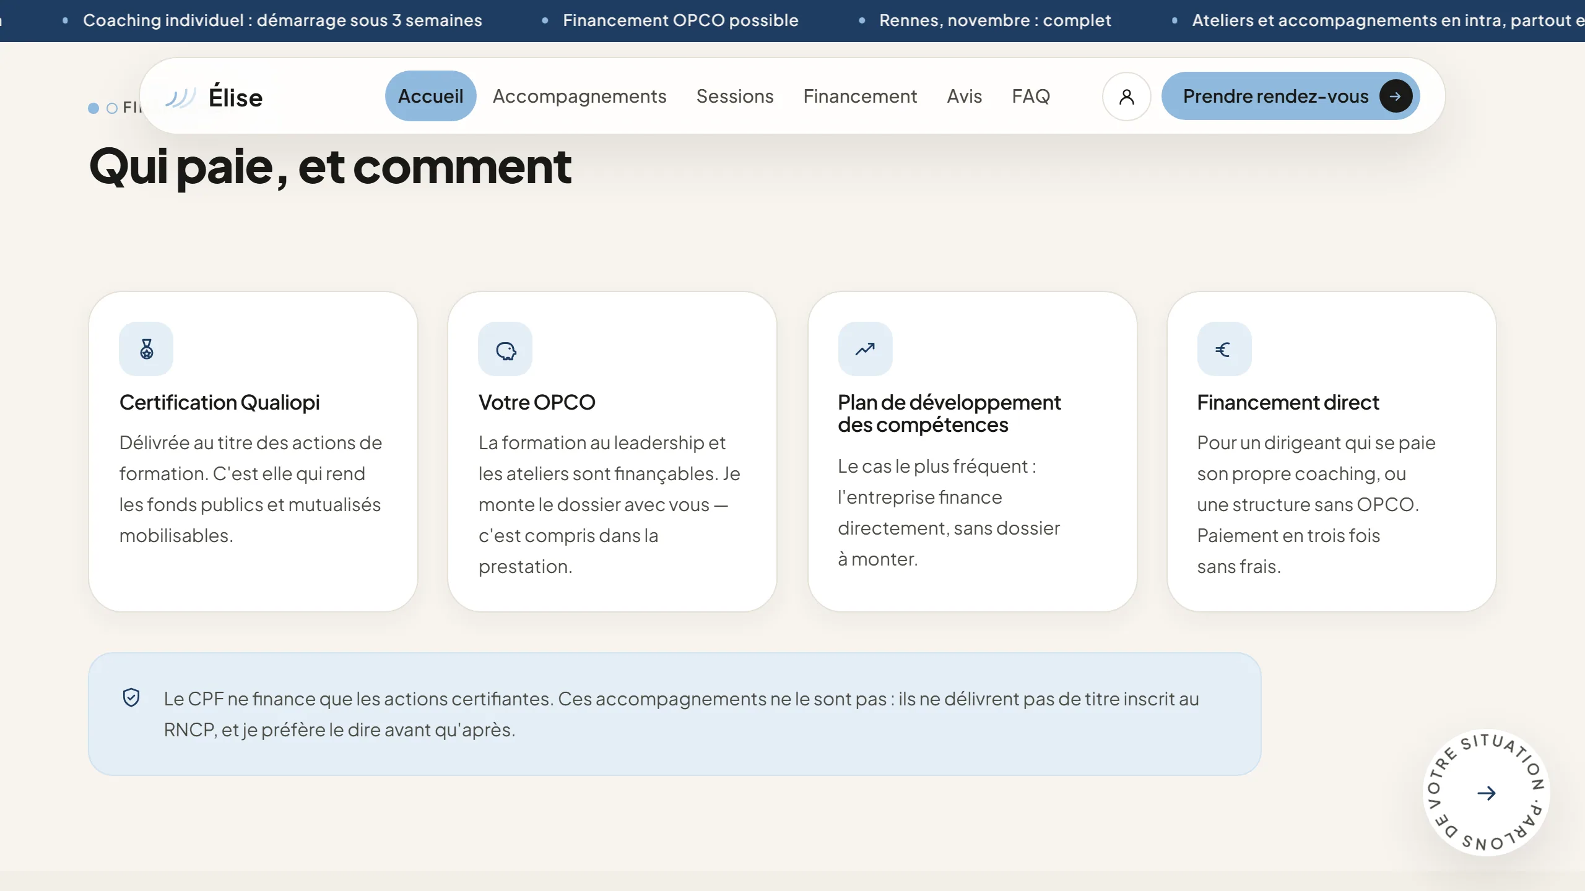Navigate to Sessions
The width and height of the screenshot is (1585, 891).
click(x=735, y=97)
